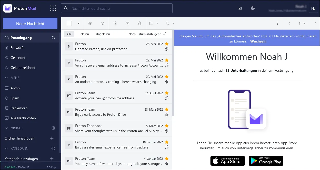Image resolution: width=320 pixels, height=170 pixels.
Task: Open contacts via the people icon
Action: (x=240, y=8)
